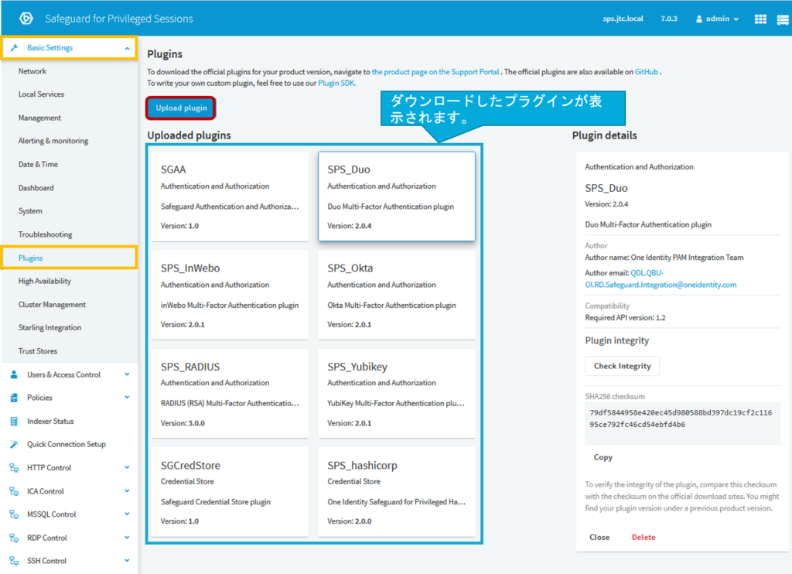The height and width of the screenshot is (574, 792).
Task: Click the sps.jtc.local hostname
Action: [x=623, y=19]
